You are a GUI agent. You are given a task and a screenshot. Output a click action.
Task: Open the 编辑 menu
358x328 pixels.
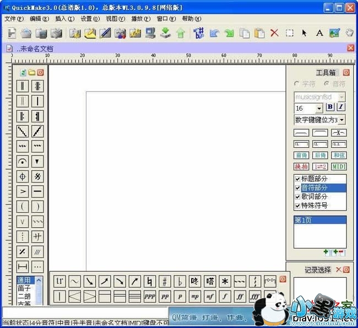coord(39,19)
